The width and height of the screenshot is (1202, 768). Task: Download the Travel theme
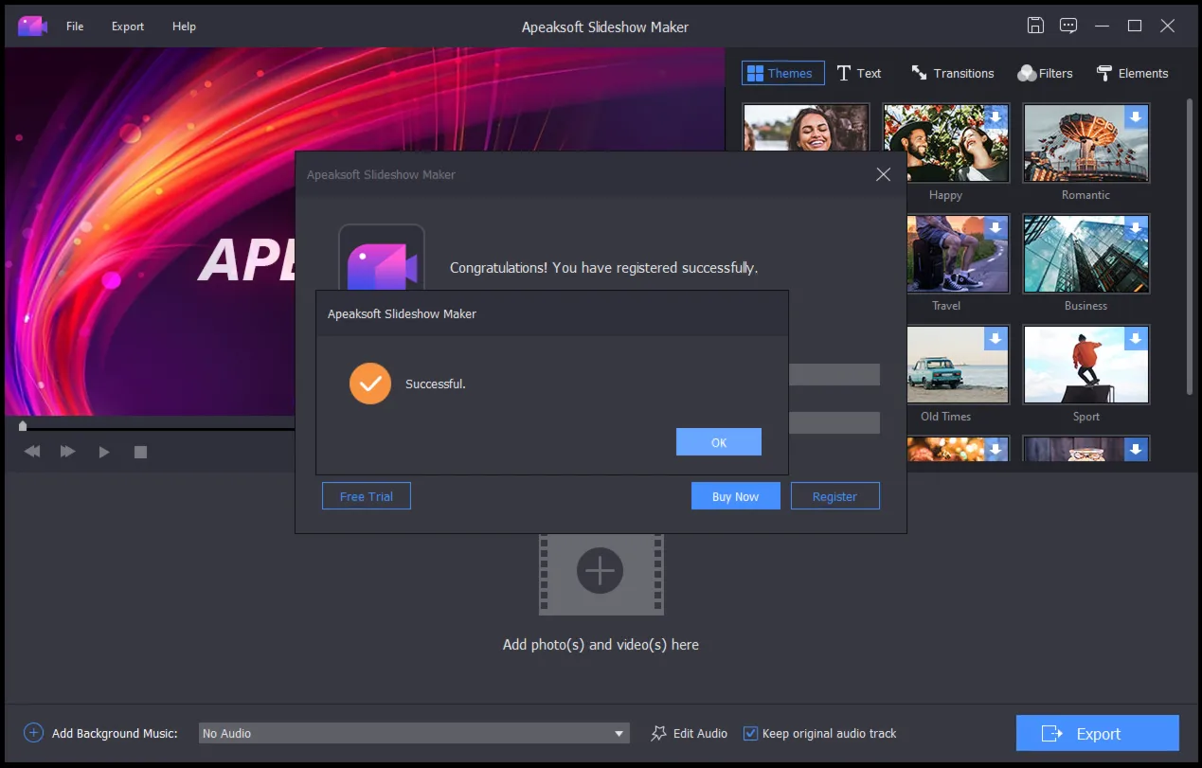995,228
